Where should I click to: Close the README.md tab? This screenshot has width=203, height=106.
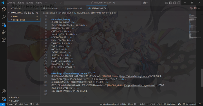(x=105, y=8)
